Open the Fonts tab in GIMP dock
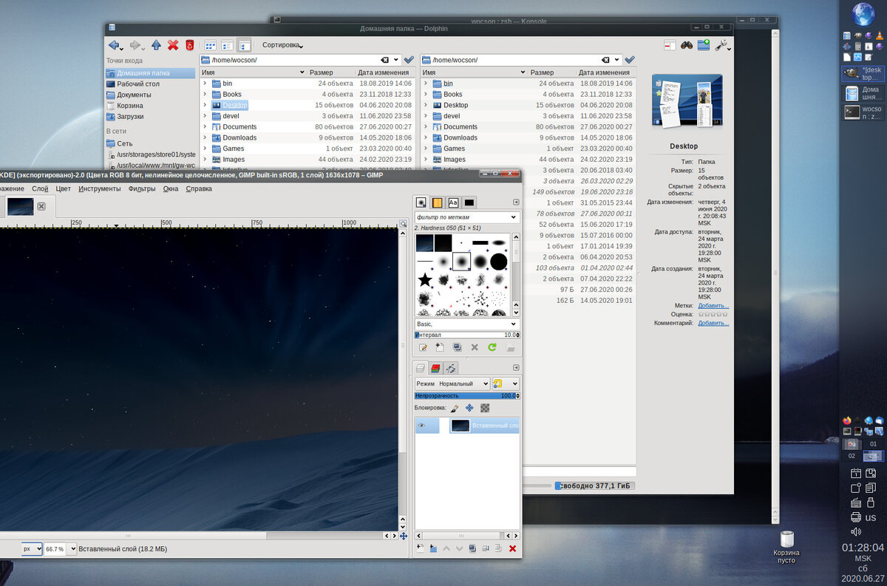 (453, 202)
